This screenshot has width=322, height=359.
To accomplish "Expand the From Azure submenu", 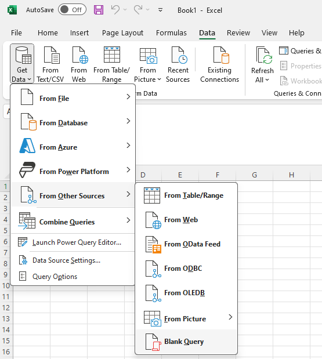I will click(x=73, y=147).
